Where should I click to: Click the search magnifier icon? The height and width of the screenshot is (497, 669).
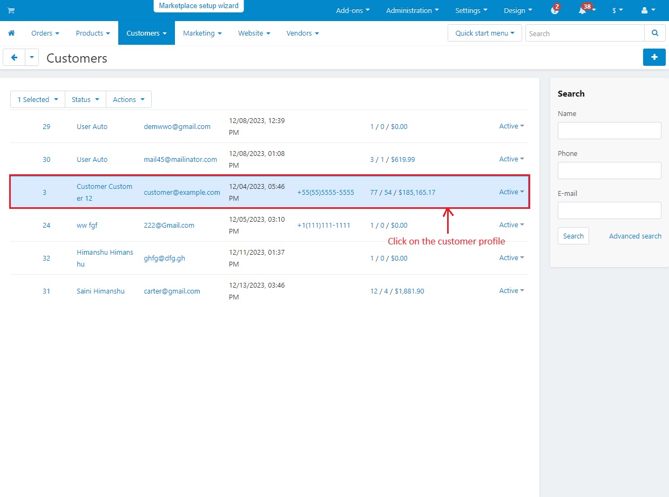tap(655, 33)
